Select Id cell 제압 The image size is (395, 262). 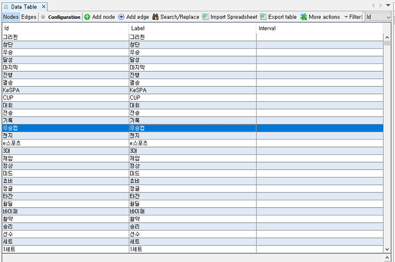[65, 158]
